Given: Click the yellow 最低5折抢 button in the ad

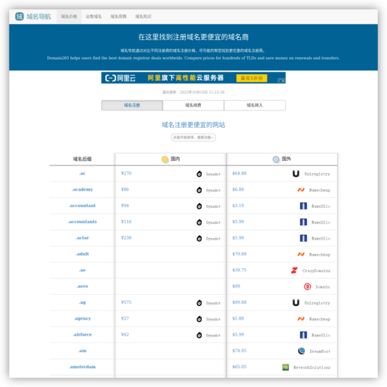Looking at the screenshot, I should pyautogui.click(x=252, y=78).
